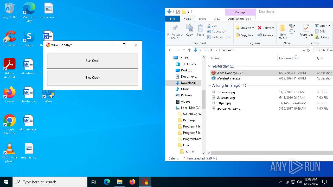Select the VLC media player icon
Image resolution: width=333 pixels, height=187 pixels.
[9, 153]
